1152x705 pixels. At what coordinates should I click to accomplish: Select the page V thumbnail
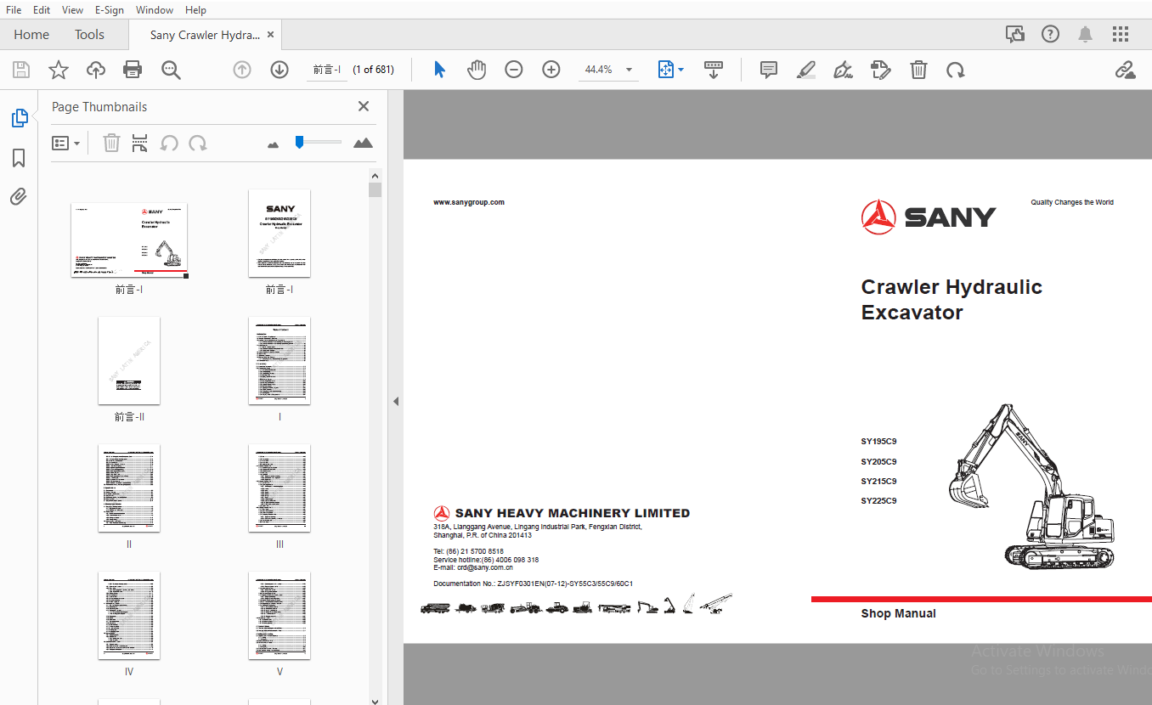280,615
